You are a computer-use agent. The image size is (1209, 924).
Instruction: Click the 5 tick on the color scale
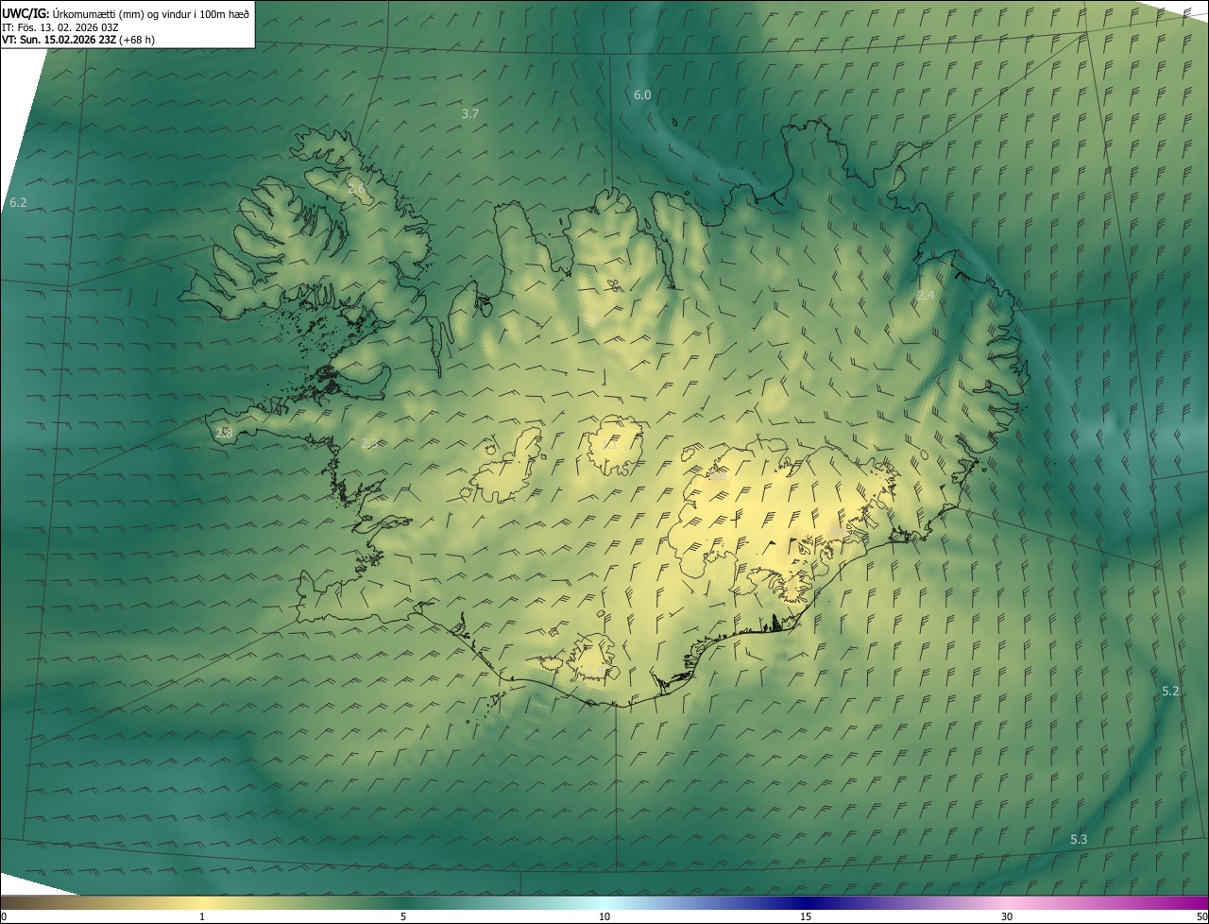(x=403, y=916)
